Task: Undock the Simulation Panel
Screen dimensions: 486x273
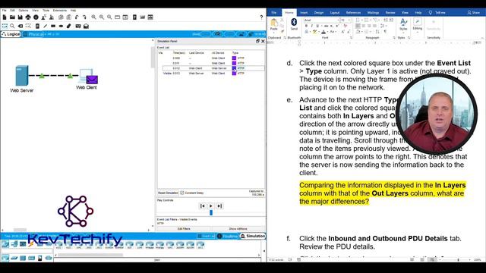Action: tap(257, 41)
